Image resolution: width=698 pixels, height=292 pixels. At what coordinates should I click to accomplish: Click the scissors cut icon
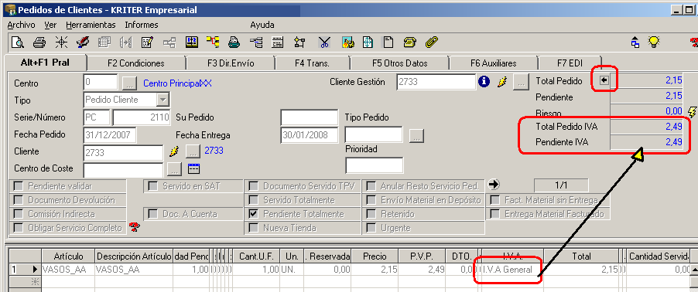pos(324,42)
